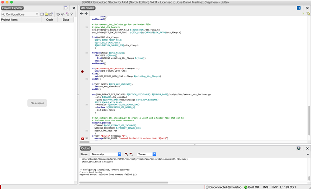Click the dock window icon of Project Explorer
The height and width of the screenshot is (189, 311).
(66, 8)
